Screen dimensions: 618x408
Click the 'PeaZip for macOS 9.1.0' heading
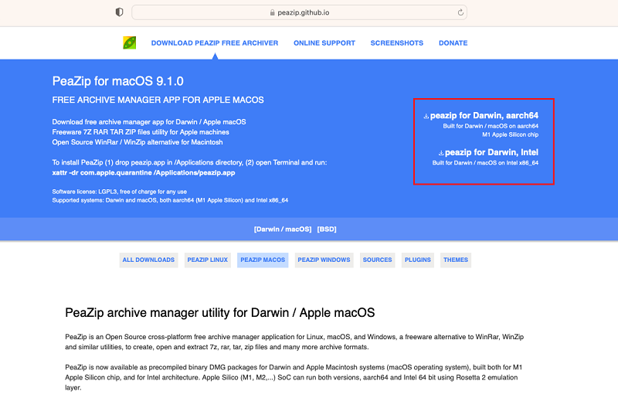pos(118,81)
